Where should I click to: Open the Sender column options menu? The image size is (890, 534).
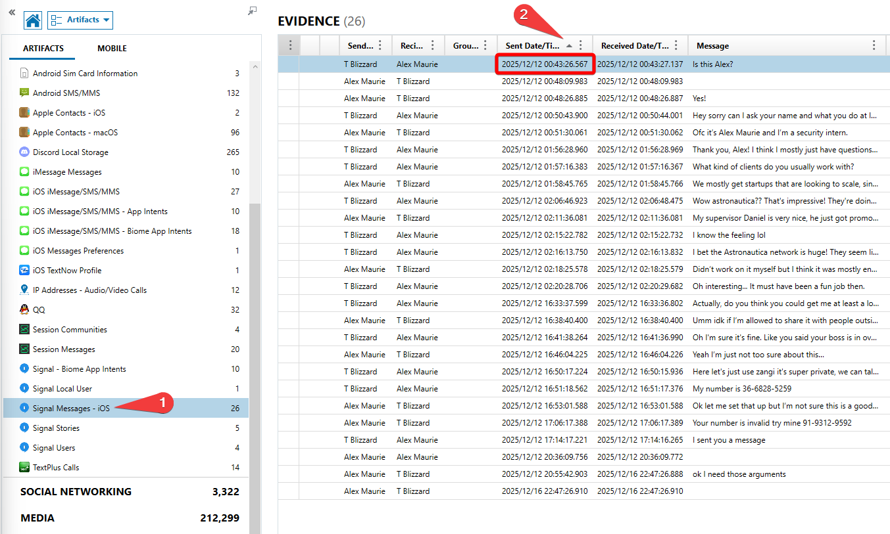coord(380,45)
